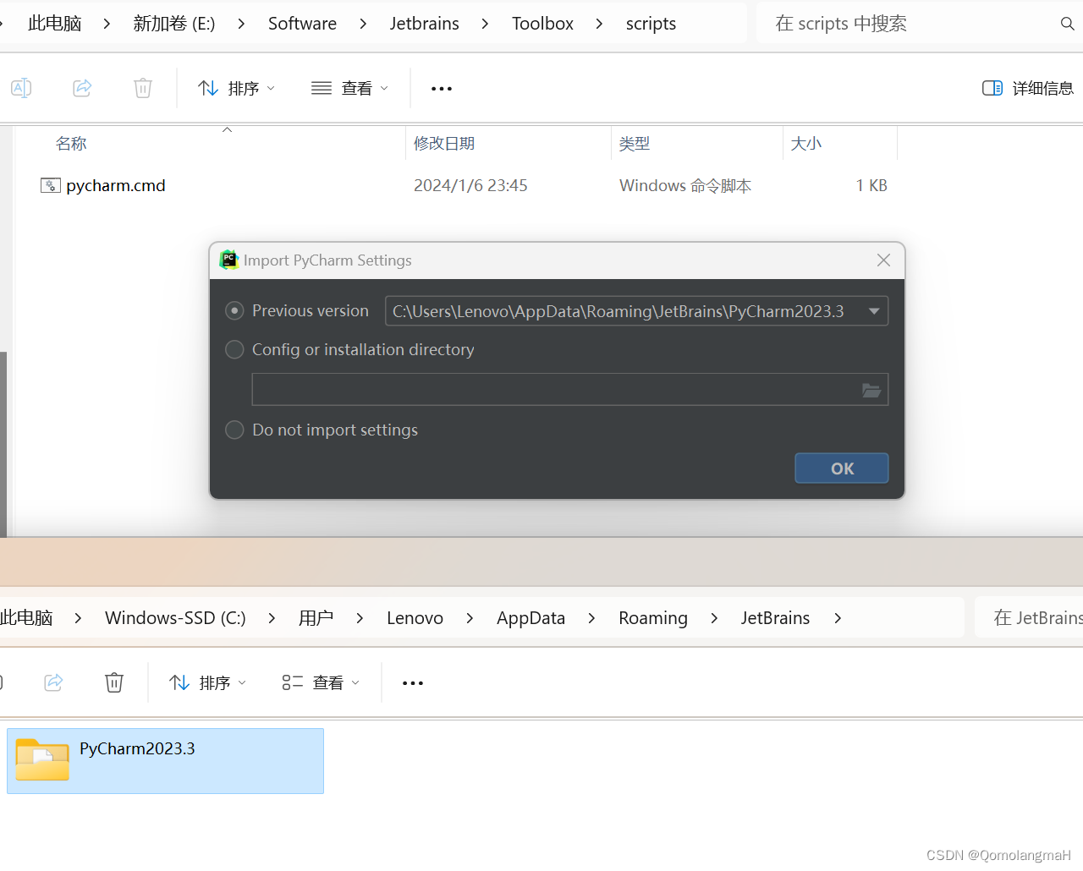The image size is (1083, 871).
Task: Click the pycharm.cmd script file icon
Action: 51,186
